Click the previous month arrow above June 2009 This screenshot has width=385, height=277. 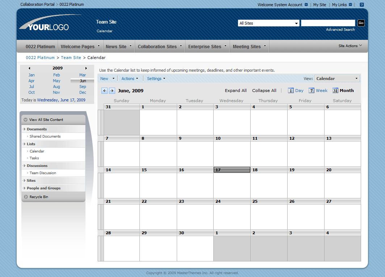[x=104, y=91]
